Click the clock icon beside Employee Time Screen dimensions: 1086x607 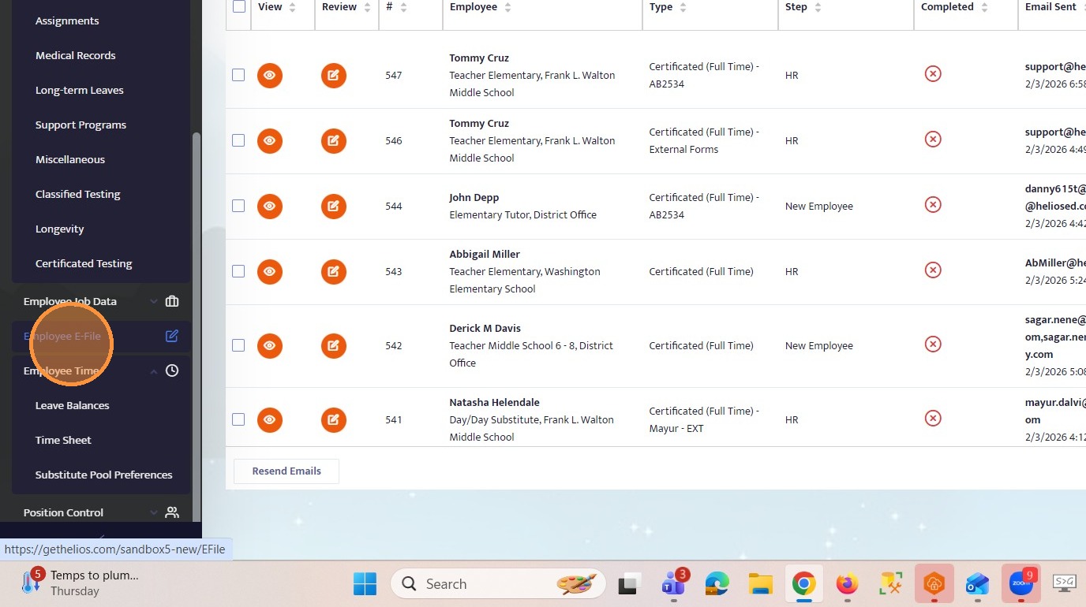pyautogui.click(x=172, y=371)
